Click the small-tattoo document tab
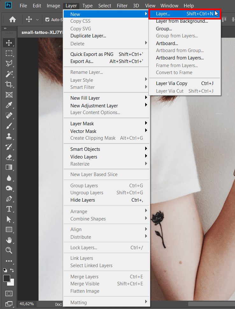235x309 pixels. [40, 32]
